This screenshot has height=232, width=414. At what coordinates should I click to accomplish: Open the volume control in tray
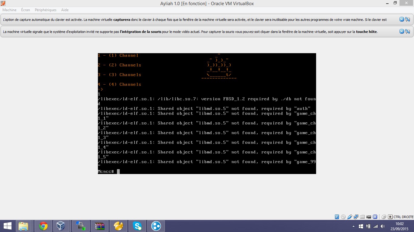(x=383, y=226)
